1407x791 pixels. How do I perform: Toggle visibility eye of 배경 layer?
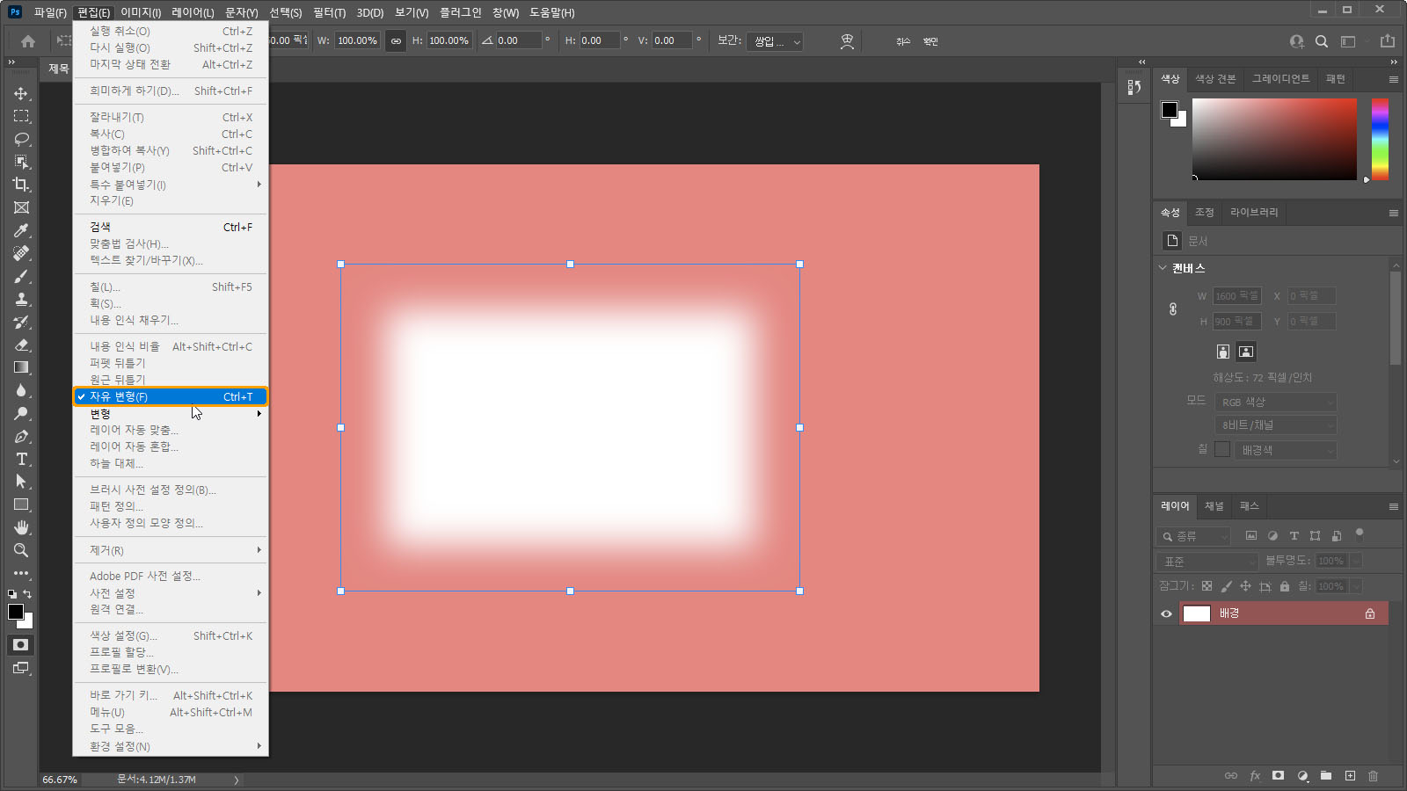click(x=1167, y=613)
